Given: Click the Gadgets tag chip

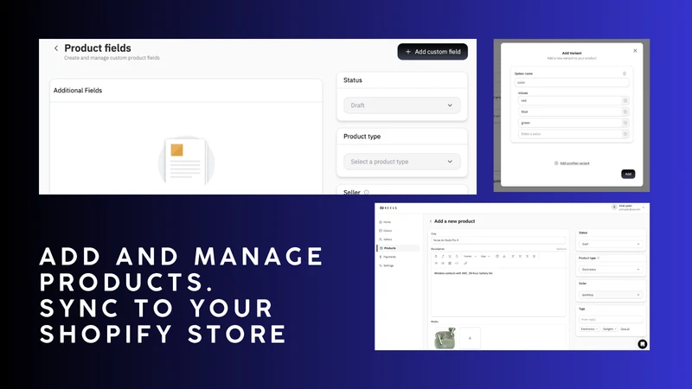Looking at the screenshot, I should point(609,329).
